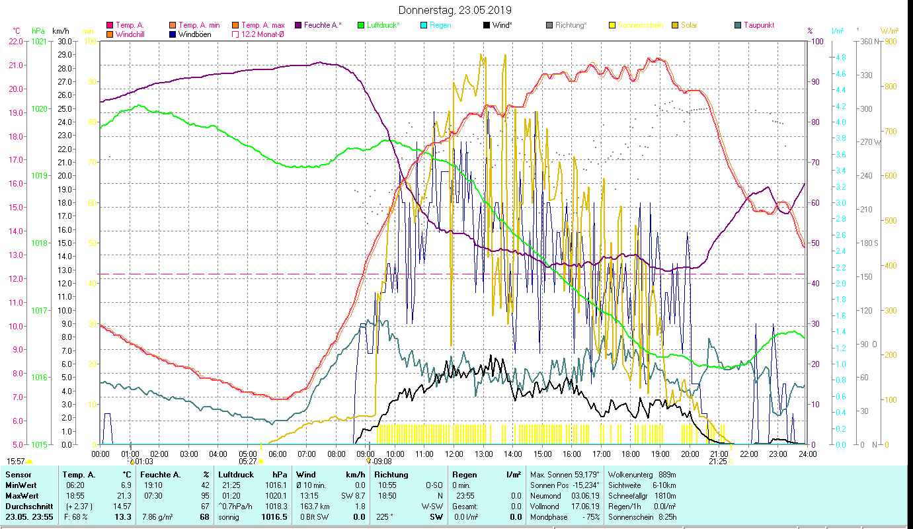The image size is (913, 529).
Task: Click the Luftdruck* legend label
Action: pos(384,25)
